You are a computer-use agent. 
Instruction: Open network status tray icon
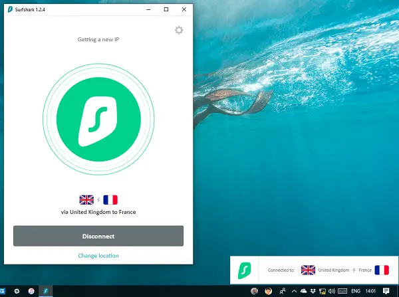coord(323,291)
